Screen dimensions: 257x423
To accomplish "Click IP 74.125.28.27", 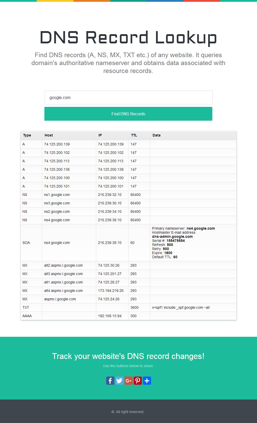I will [109, 282].
